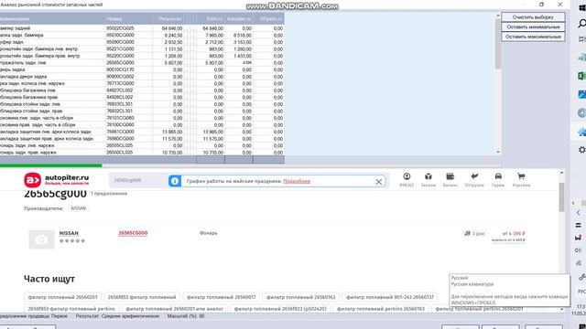
Task: Sort by the Autopiter.ru column header
Action: click(239, 18)
